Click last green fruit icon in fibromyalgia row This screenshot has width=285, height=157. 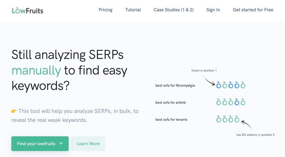click(243, 85)
